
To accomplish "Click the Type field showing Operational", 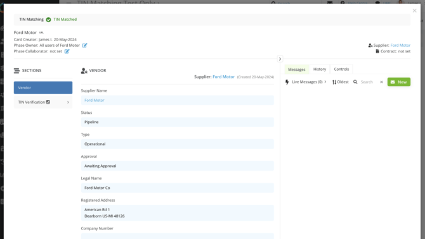I will 178,144.
